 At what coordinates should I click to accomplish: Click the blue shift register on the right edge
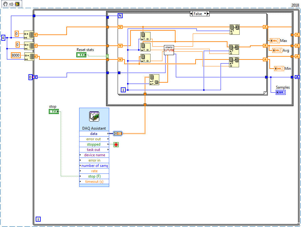tap(297, 77)
